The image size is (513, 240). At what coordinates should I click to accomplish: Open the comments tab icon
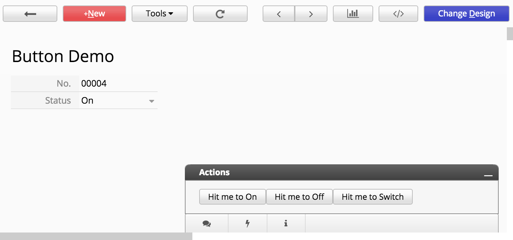(x=206, y=224)
